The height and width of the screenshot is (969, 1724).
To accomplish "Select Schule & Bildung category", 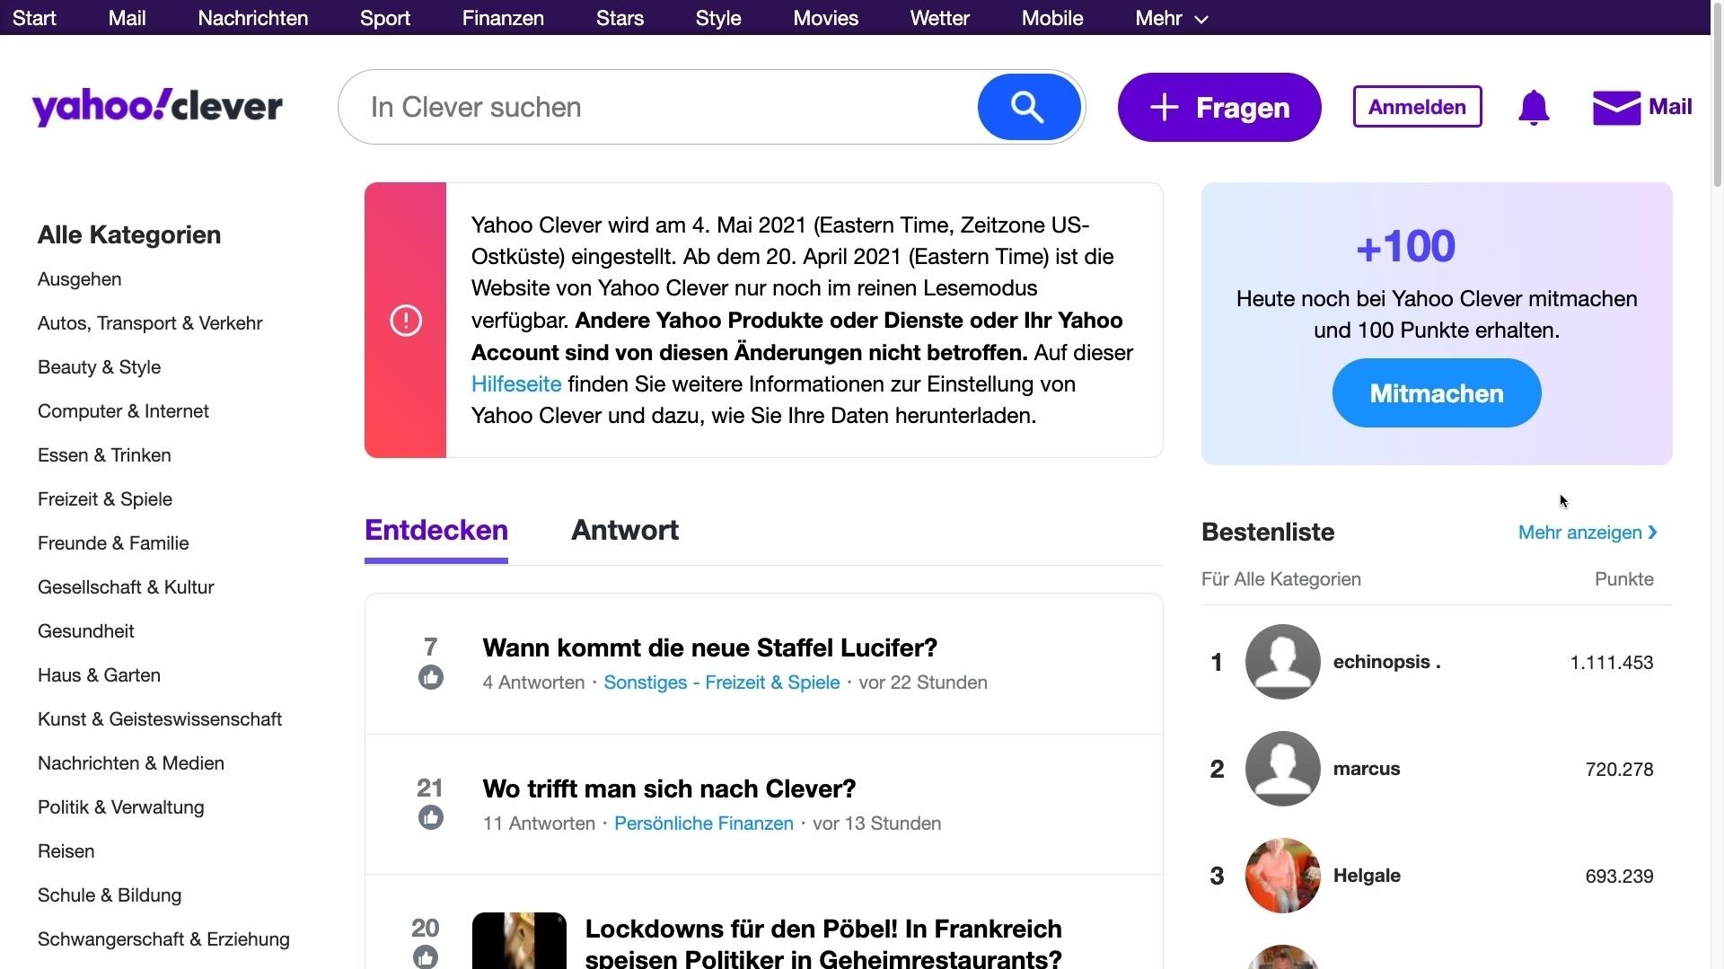I will (110, 895).
